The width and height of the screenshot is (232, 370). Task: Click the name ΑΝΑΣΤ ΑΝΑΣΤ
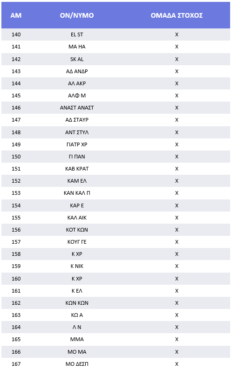click(77, 108)
